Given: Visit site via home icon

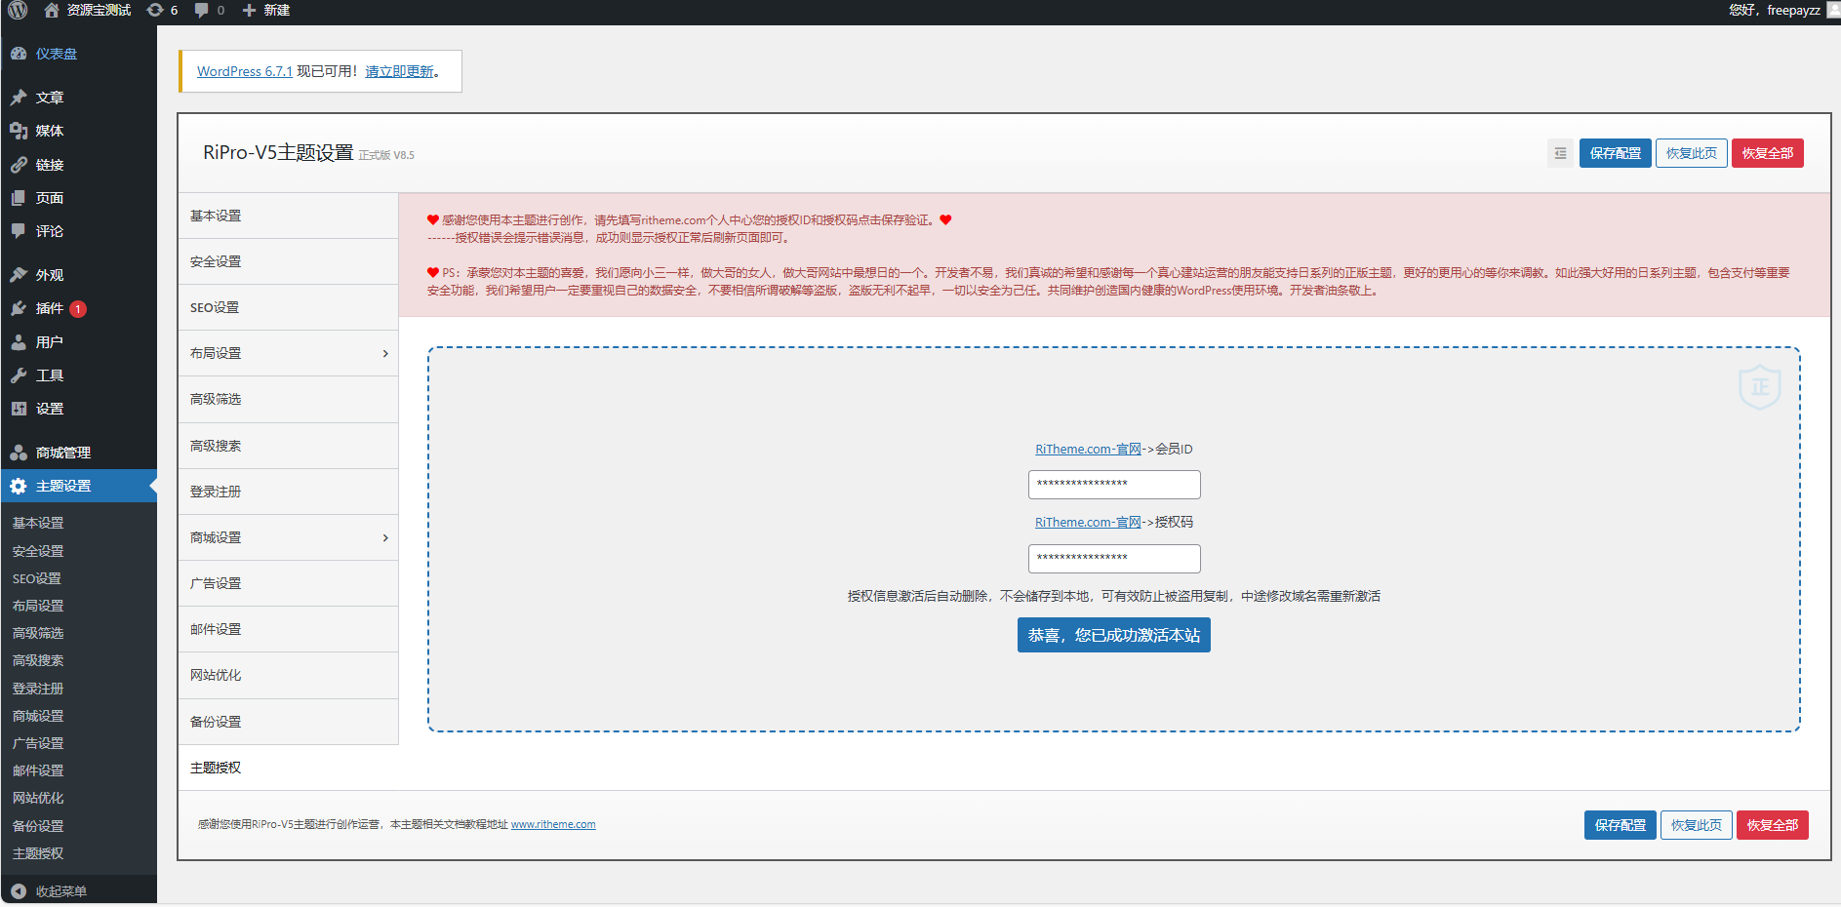Looking at the screenshot, I should (52, 10).
